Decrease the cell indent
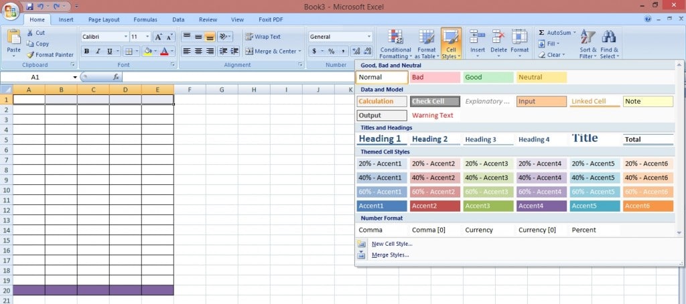This screenshot has height=304, width=686. coord(223,51)
